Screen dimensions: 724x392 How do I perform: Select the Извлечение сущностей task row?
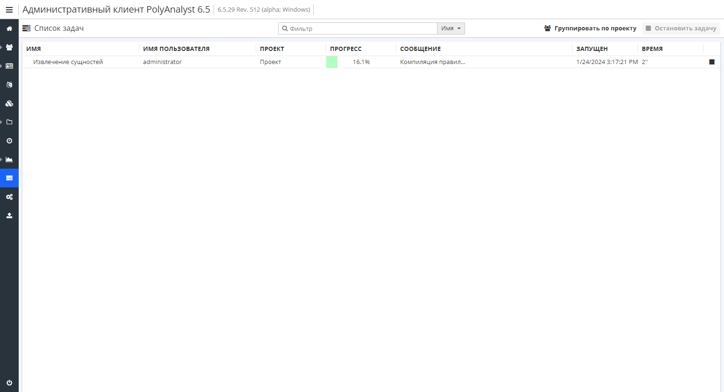pos(371,62)
